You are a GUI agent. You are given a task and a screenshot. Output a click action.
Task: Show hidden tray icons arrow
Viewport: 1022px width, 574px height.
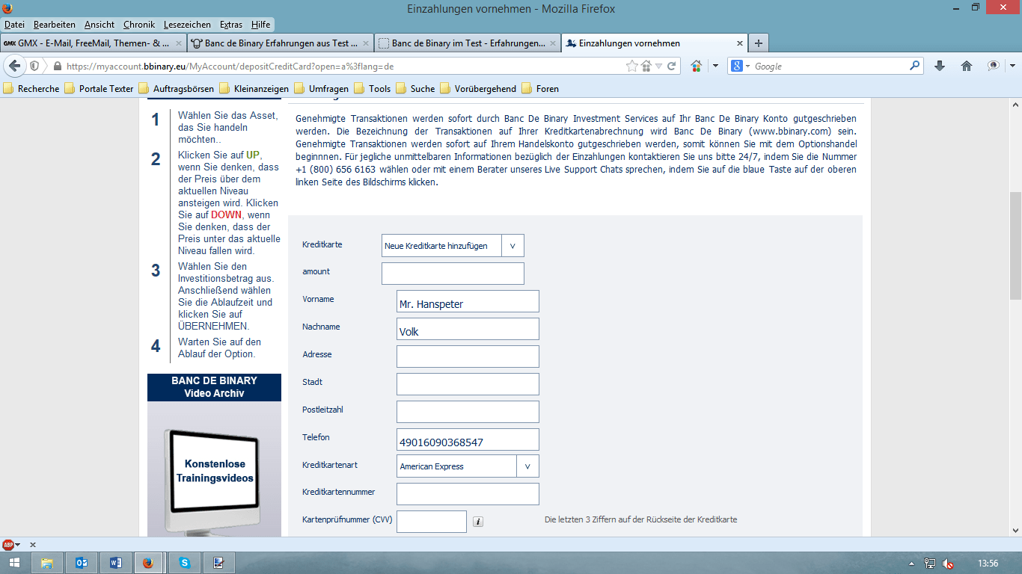coord(912,564)
